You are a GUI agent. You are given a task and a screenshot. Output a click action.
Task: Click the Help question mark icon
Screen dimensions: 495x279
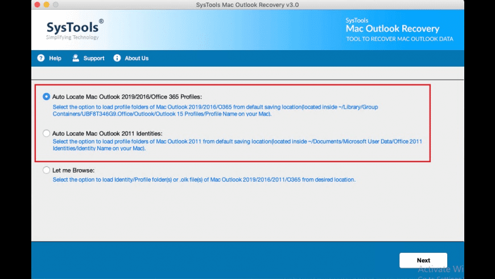click(41, 58)
